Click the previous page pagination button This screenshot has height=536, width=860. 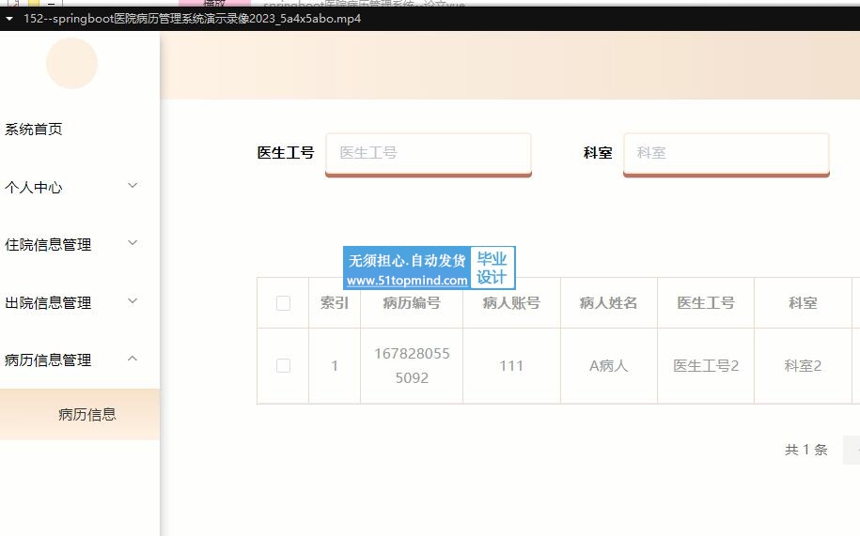click(852, 450)
